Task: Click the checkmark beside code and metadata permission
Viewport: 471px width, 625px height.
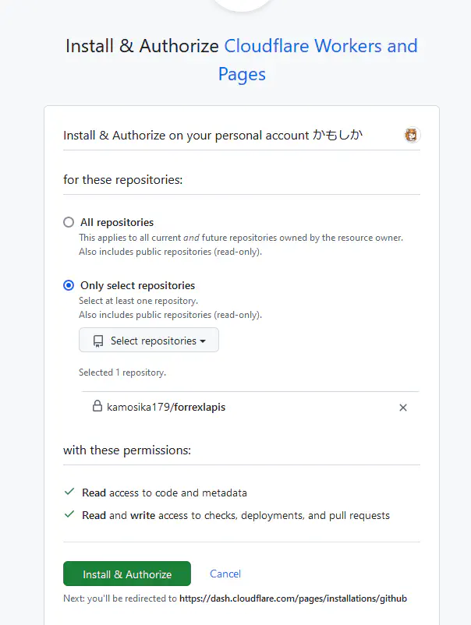Action: point(69,493)
